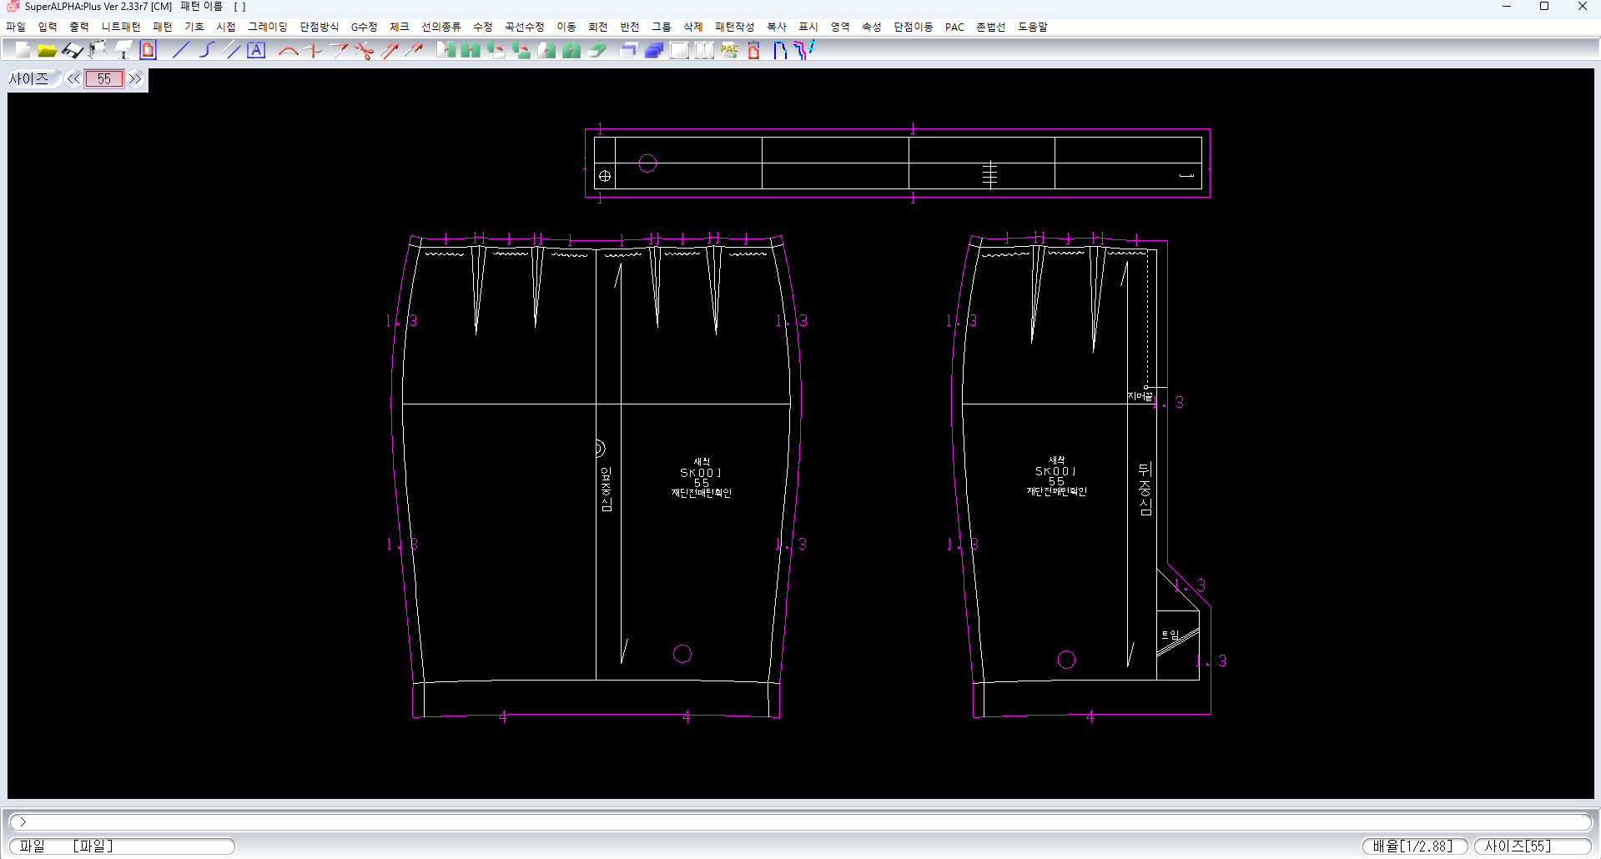Select the scissors cut tool
The height and width of the screenshot is (859, 1601).
click(364, 51)
